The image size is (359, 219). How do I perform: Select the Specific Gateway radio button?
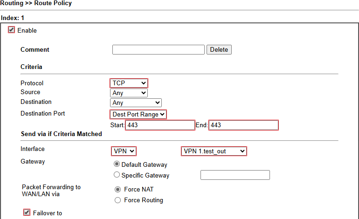[x=117, y=175]
